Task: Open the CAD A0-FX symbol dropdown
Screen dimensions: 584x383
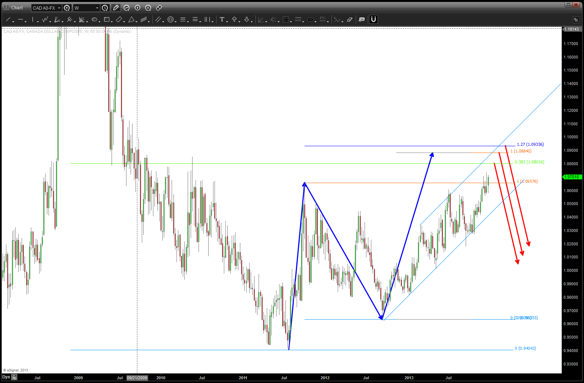Action: (x=59, y=8)
